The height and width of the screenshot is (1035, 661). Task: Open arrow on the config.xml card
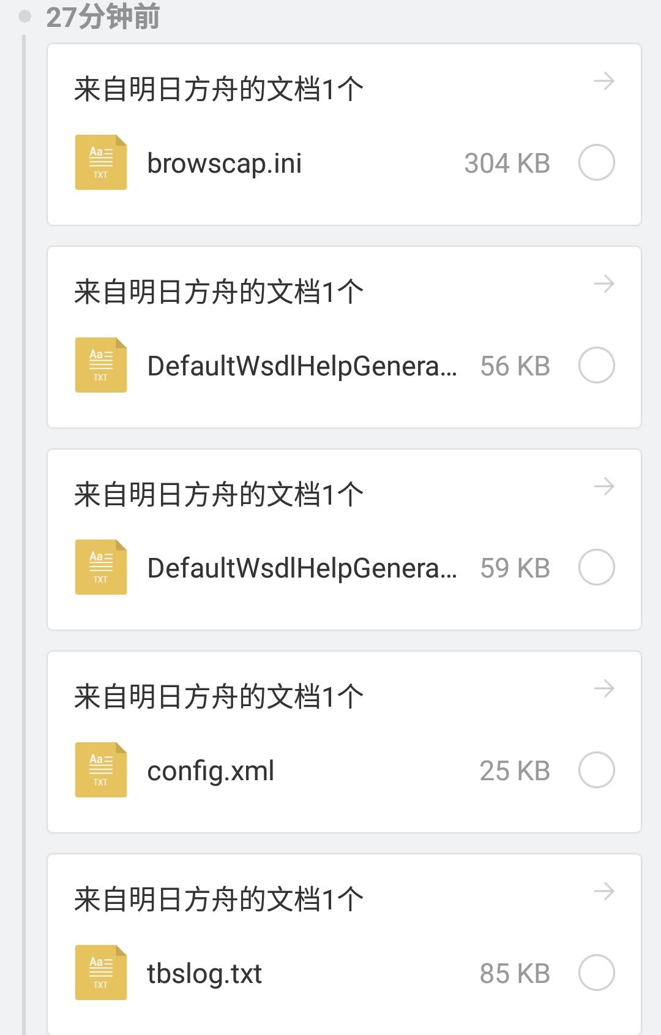click(604, 688)
